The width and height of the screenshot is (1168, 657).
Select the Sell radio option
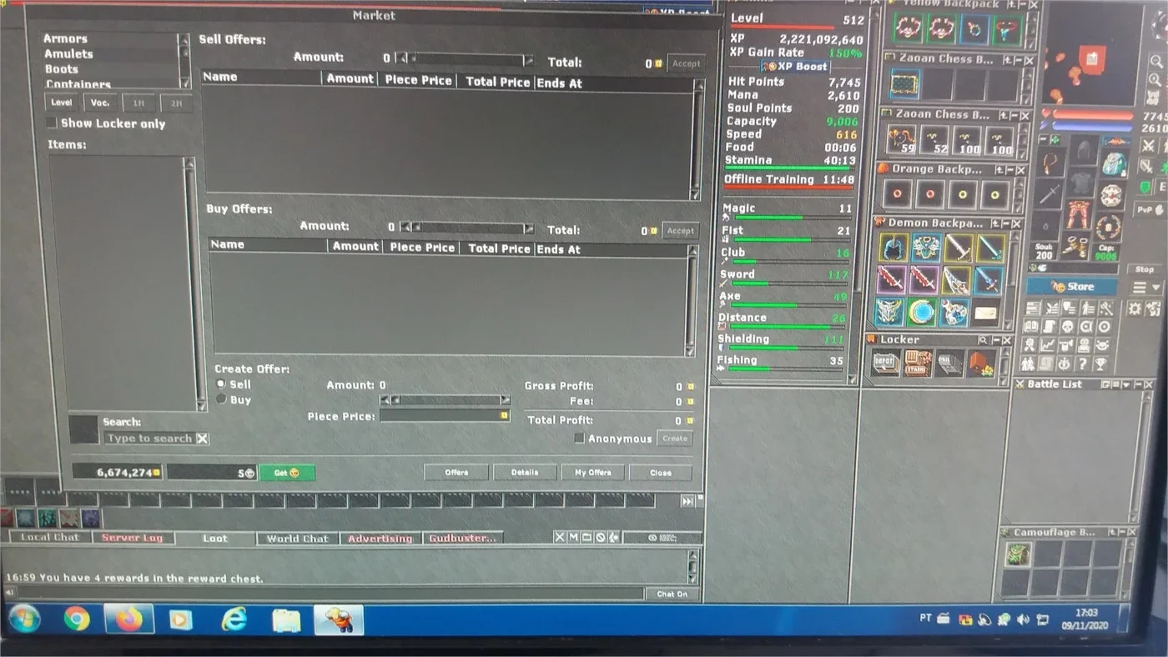[x=221, y=384]
